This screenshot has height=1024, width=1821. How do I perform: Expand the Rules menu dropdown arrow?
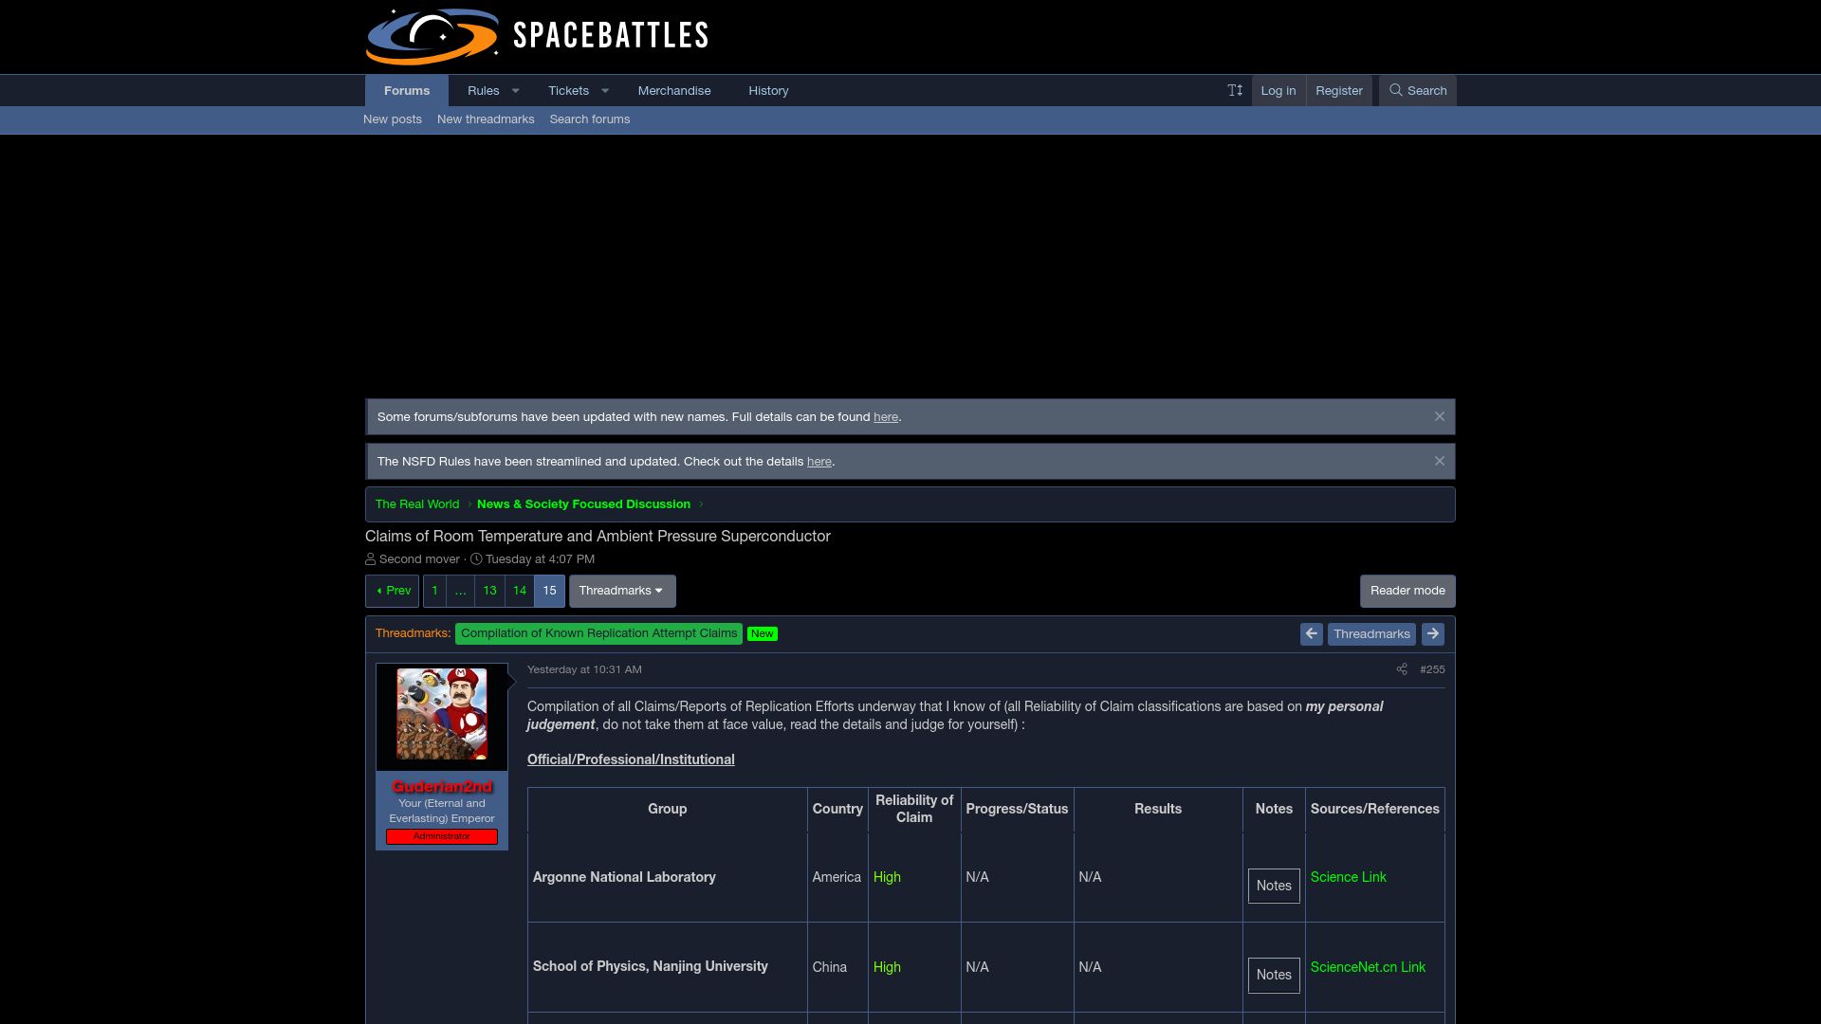pyautogui.click(x=516, y=90)
